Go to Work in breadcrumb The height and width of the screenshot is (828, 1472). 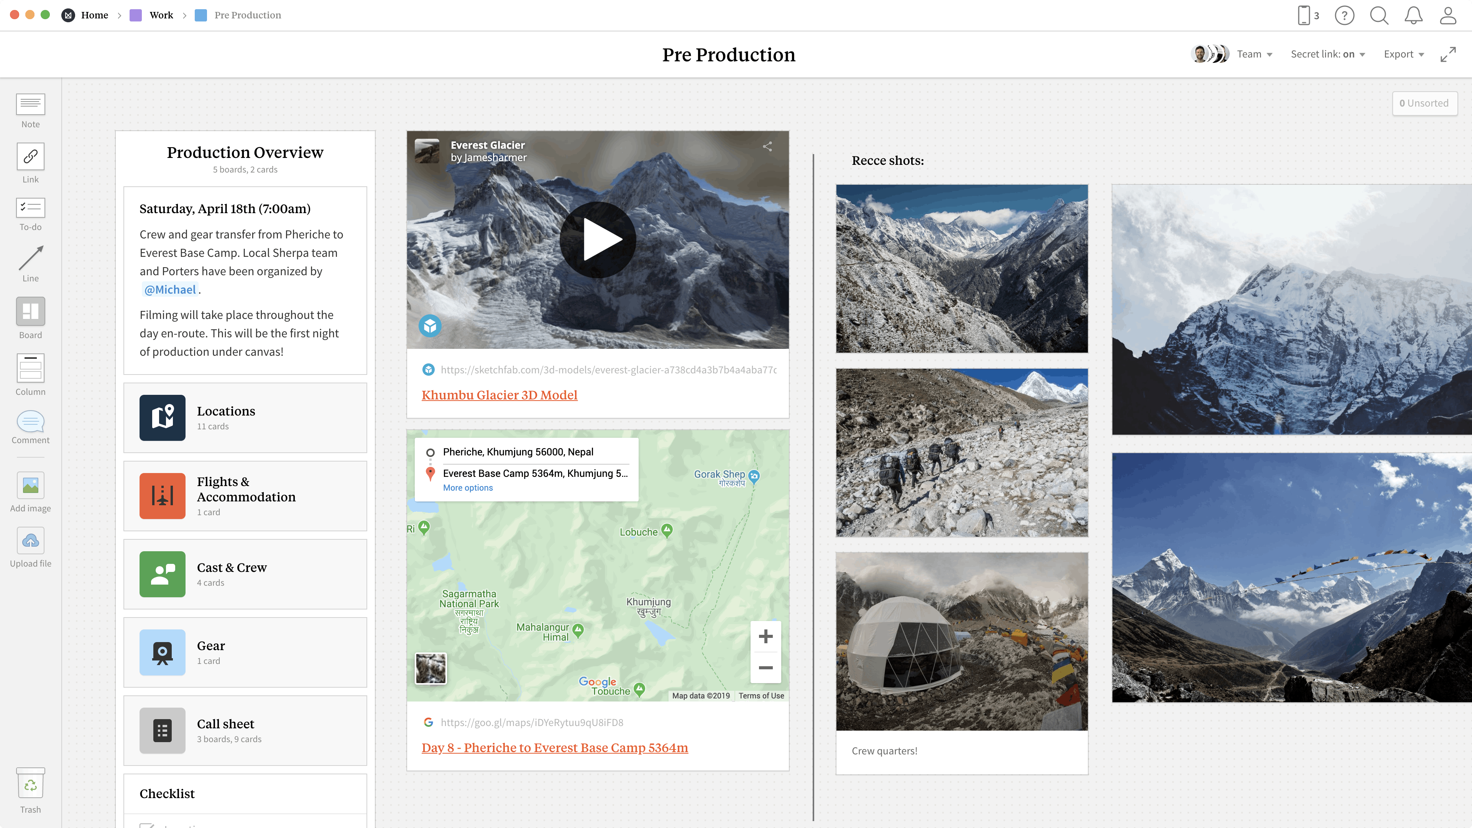pyautogui.click(x=161, y=15)
